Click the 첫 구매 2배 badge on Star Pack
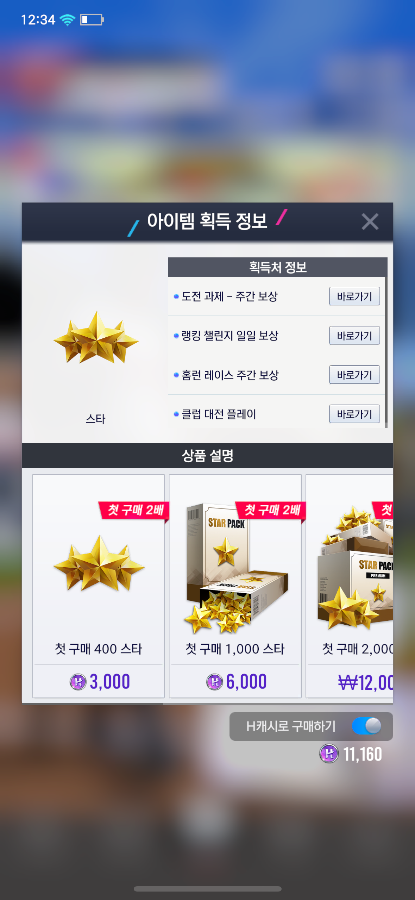 tap(271, 510)
